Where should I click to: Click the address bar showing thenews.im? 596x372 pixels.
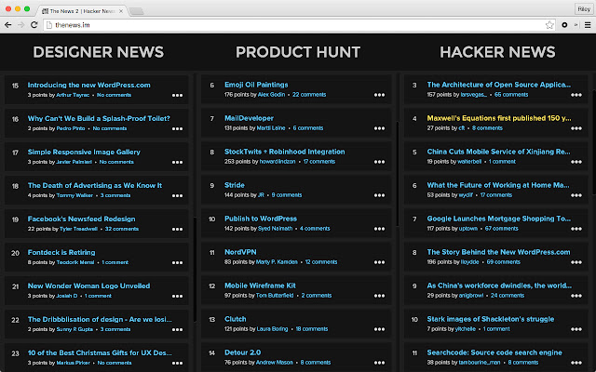(x=279, y=23)
